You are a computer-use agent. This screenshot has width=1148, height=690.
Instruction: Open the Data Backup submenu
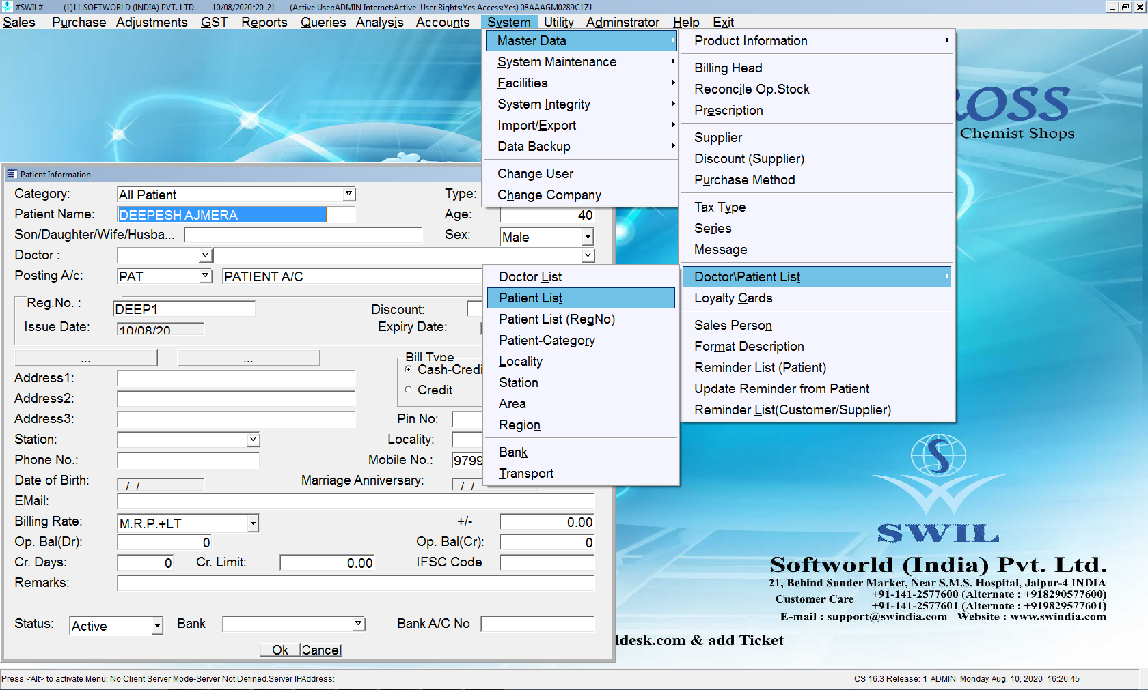581,146
